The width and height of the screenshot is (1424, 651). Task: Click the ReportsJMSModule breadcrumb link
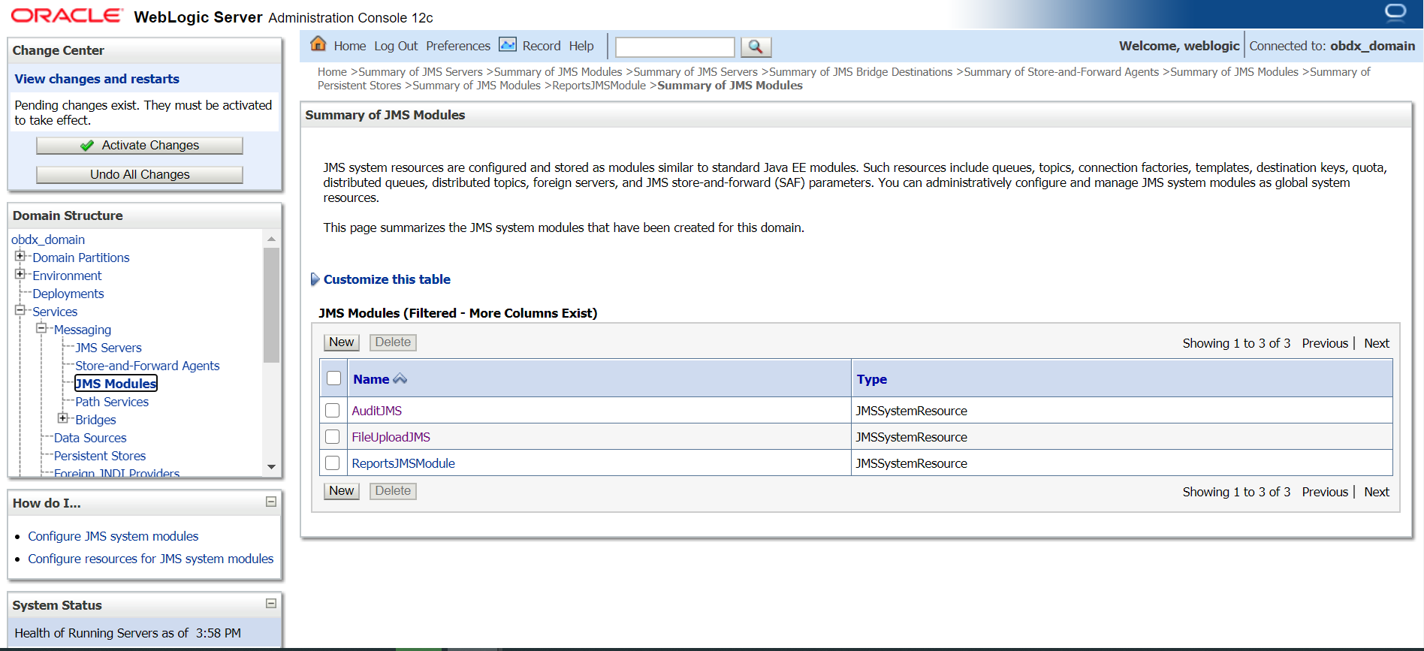(x=599, y=86)
